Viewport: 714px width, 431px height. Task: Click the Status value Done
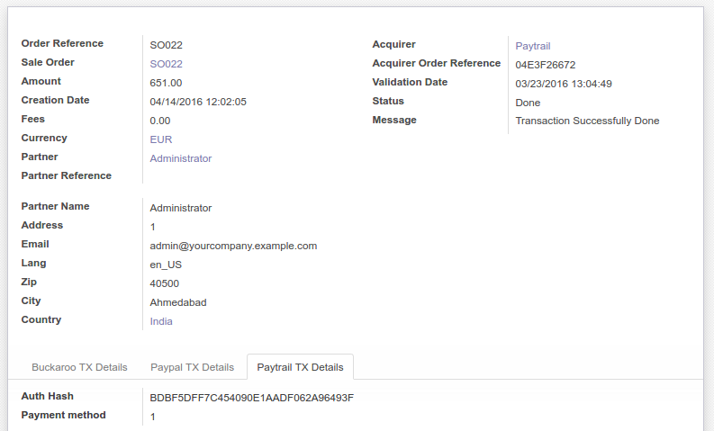pyautogui.click(x=528, y=103)
